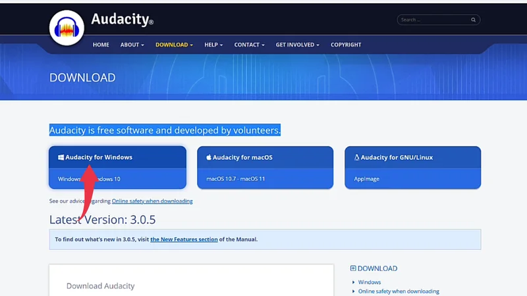Select Audacity for macOS button
Screen dimensions: 527x296
(265, 167)
